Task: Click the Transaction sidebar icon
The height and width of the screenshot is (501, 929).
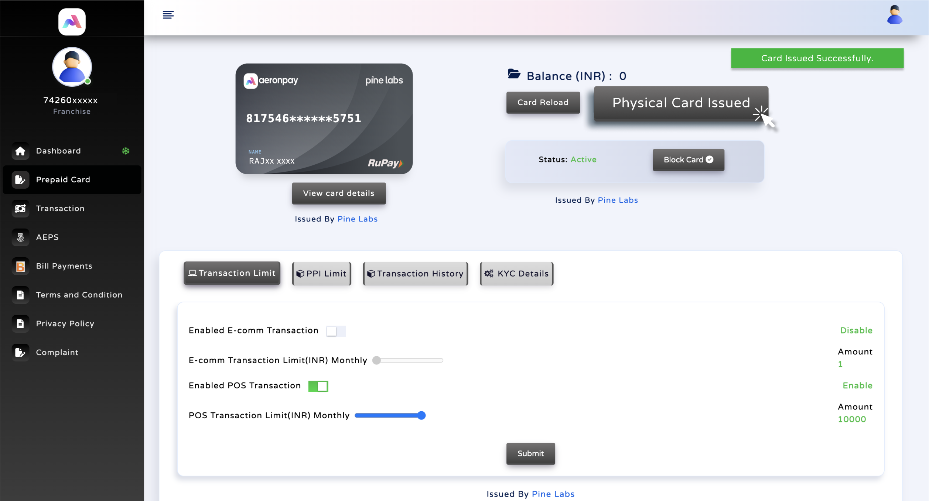Action: pos(21,209)
